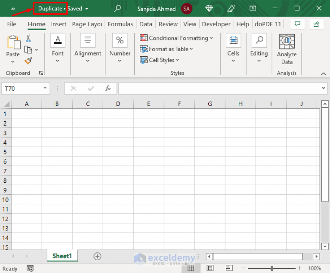The image size is (330, 273).
Task: Activate the Format Painter brush
Action: (28, 61)
